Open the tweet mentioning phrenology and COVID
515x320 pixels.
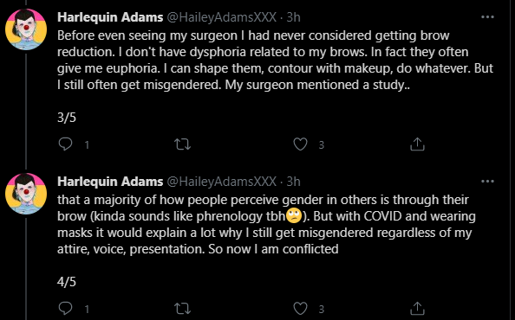[266, 224]
